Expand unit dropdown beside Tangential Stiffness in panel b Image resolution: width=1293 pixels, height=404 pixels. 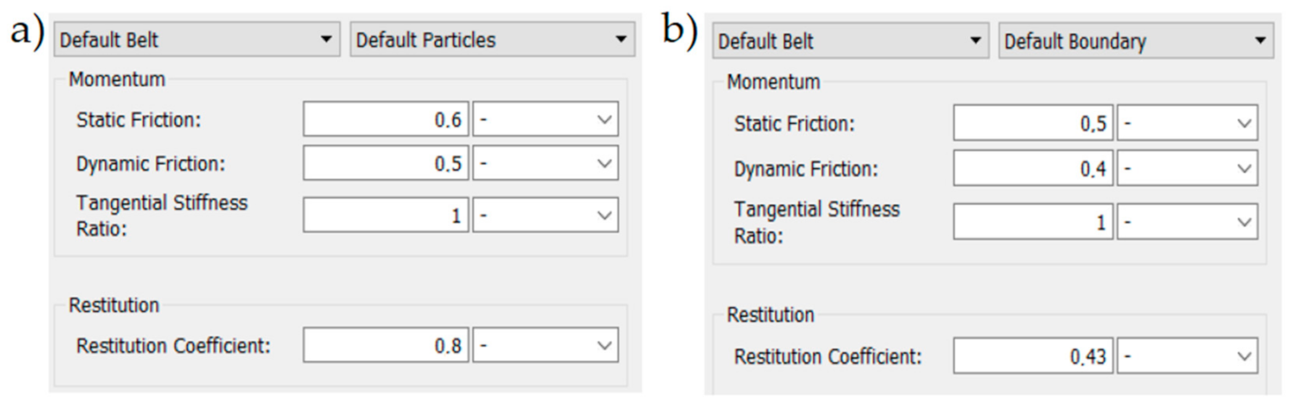(1187, 222)
